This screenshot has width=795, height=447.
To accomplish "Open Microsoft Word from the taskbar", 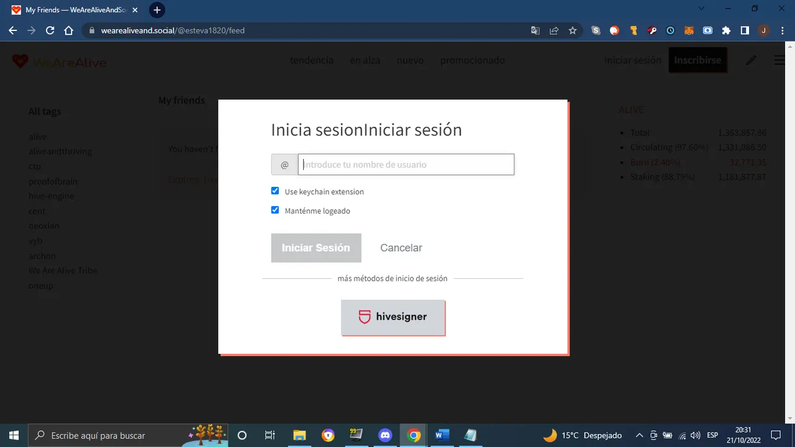I will coord(442,435).
